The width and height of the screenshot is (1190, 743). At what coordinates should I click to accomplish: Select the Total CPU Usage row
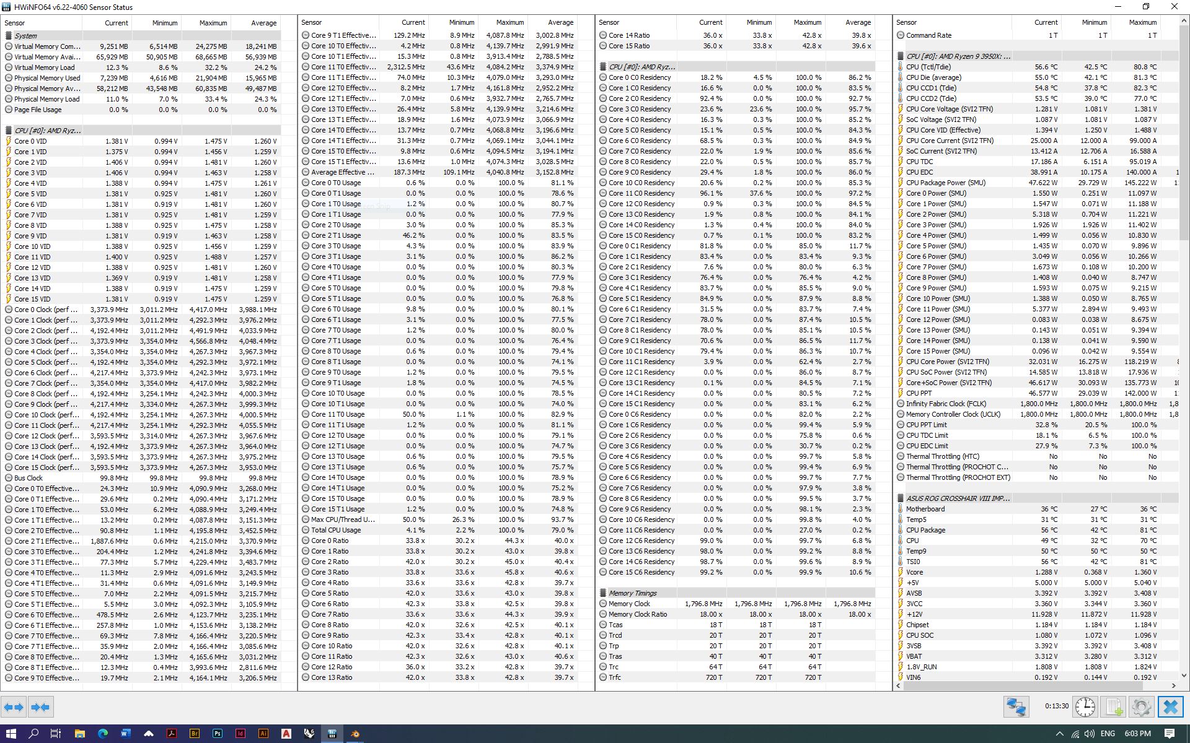(335, 530)
